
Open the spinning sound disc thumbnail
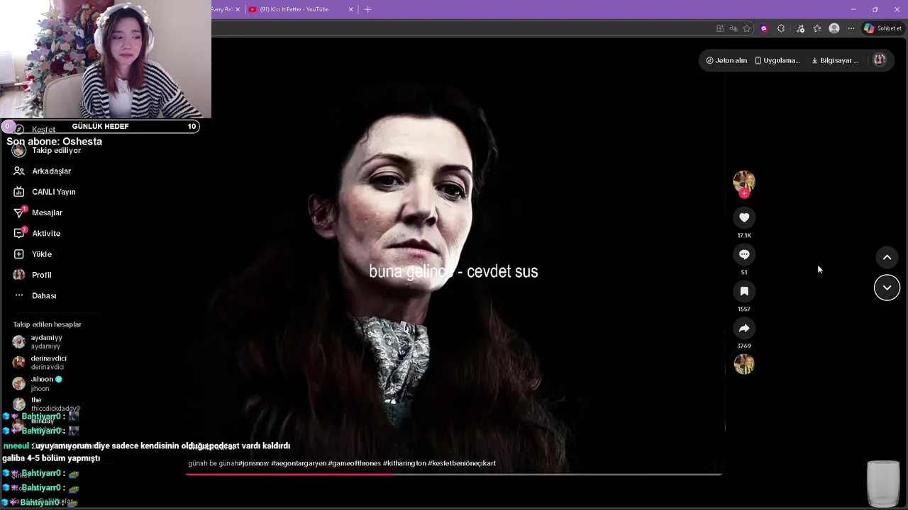tap(744, 364)
